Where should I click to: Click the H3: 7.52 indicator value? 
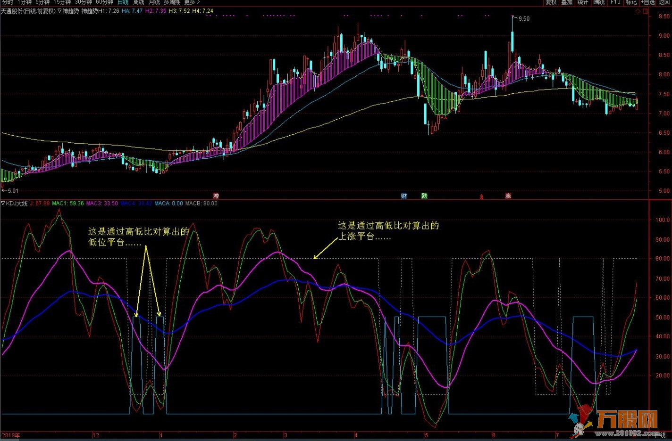[179, 11]
